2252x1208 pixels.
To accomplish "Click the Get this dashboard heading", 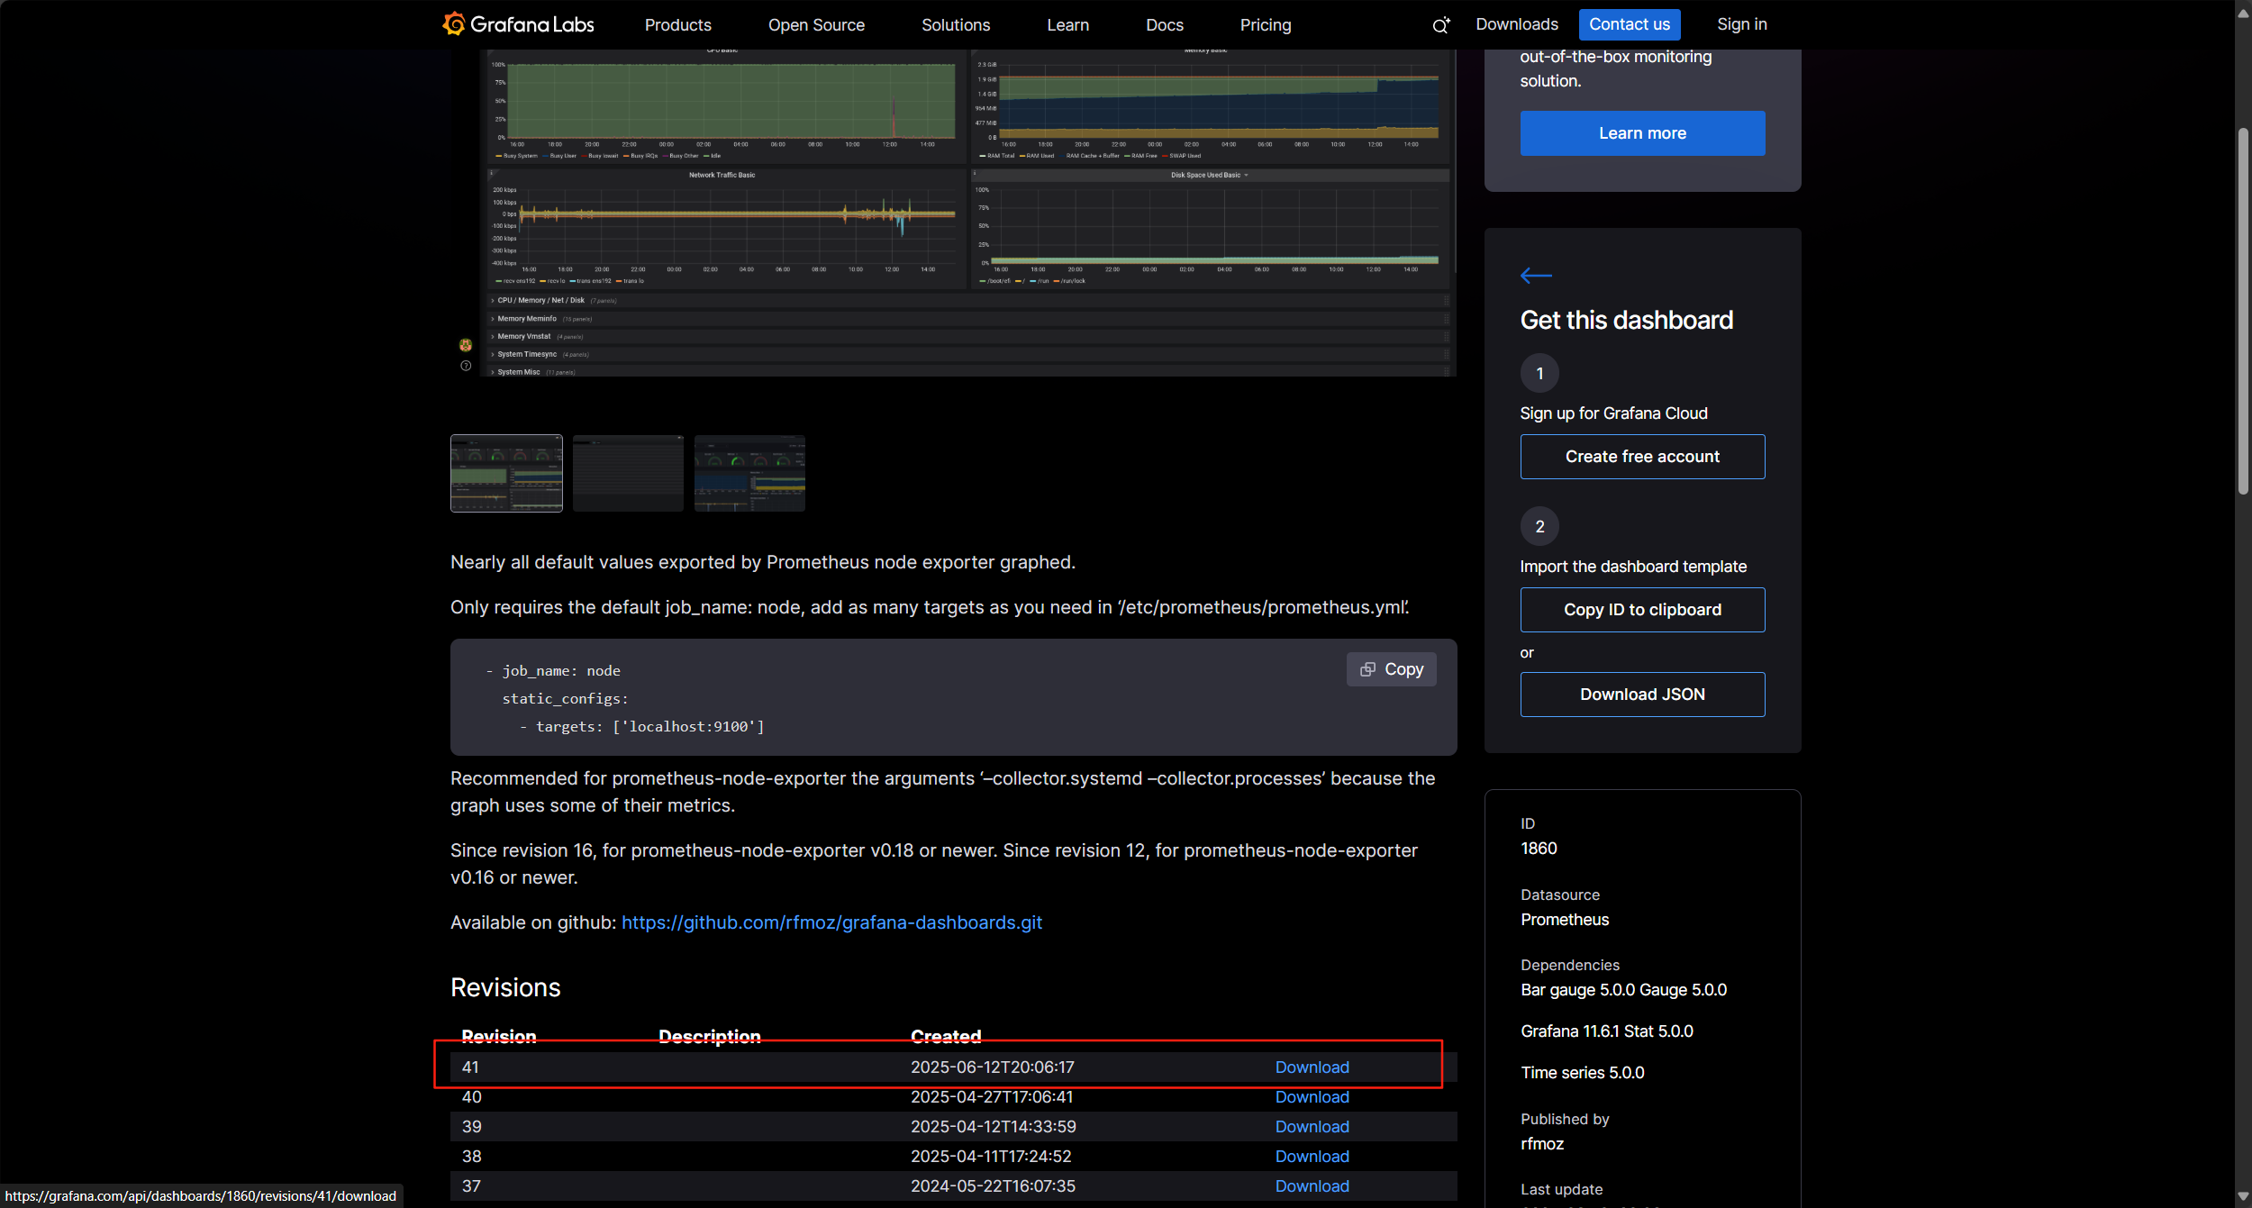I will (x=1626, y=321).
